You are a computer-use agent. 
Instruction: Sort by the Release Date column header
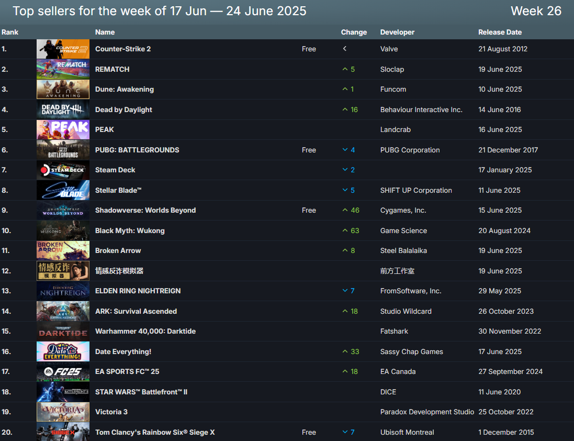click(x=500, y=32)
